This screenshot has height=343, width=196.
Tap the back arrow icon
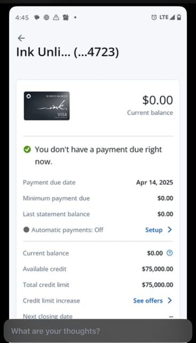[x=21, y=38]
